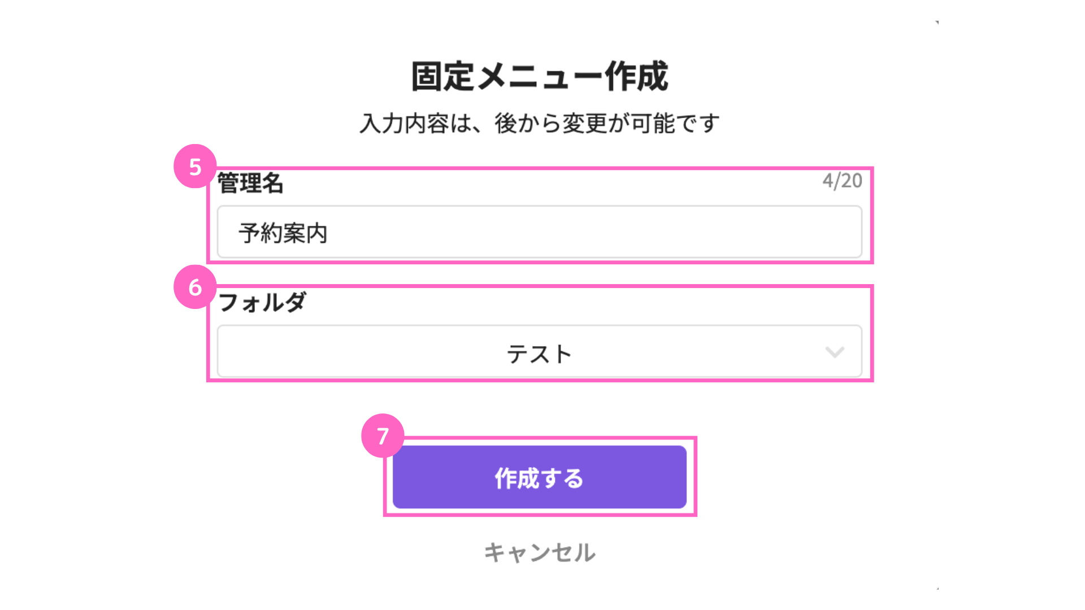The height and width of the screenshot is (610, 1085).
Task: Click the pink number 5 badge
Action: click(195, 166)
